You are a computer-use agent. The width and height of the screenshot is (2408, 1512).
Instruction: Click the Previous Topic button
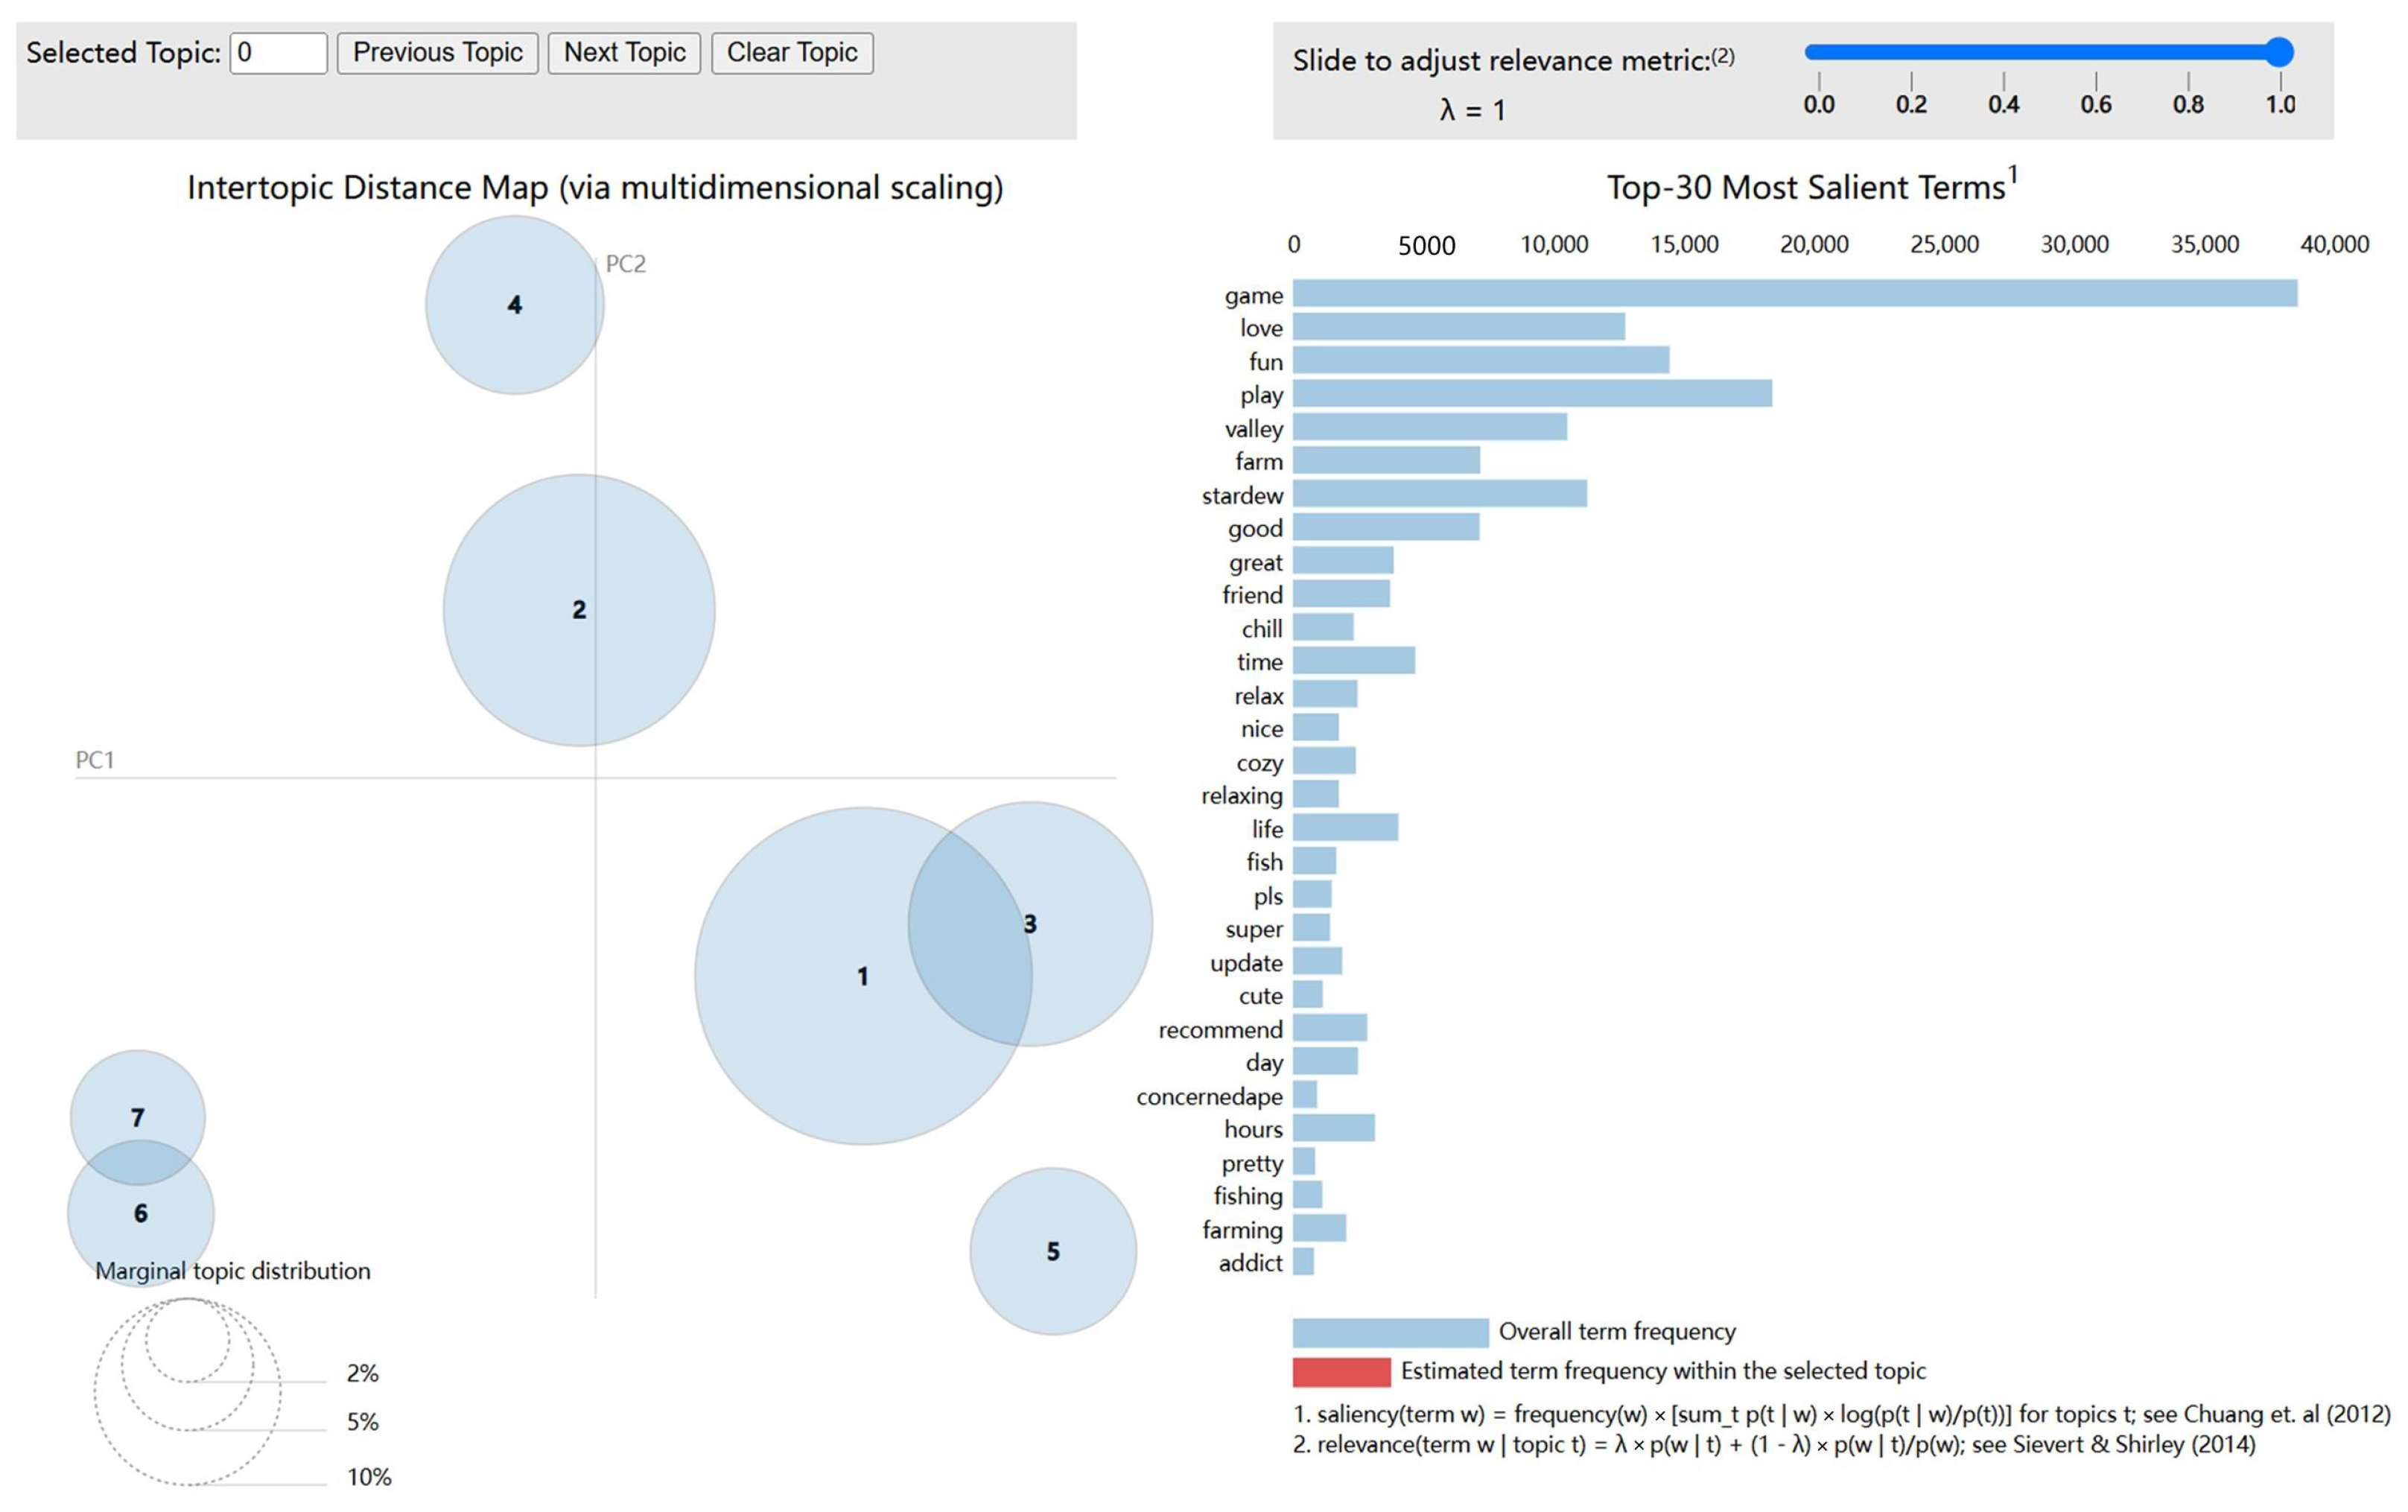(x=437, y=53)
